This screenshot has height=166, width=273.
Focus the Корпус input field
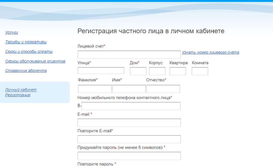[157, 71]
